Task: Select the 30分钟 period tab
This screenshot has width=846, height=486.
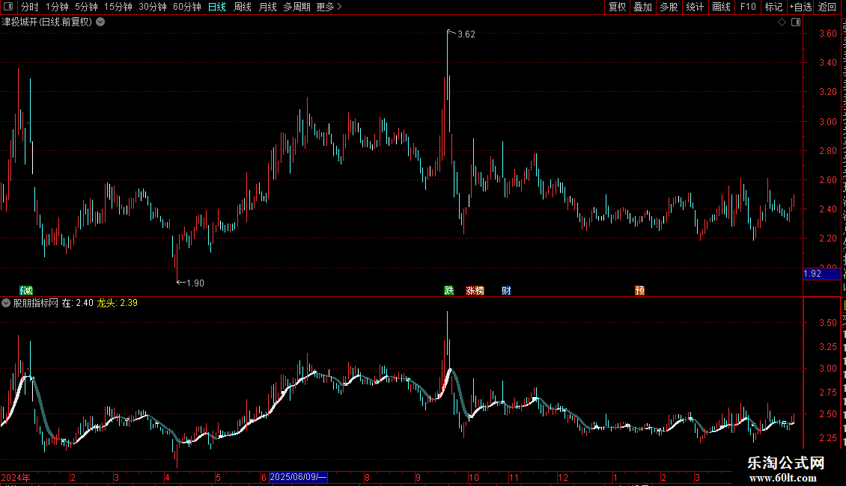Action: 153,7
